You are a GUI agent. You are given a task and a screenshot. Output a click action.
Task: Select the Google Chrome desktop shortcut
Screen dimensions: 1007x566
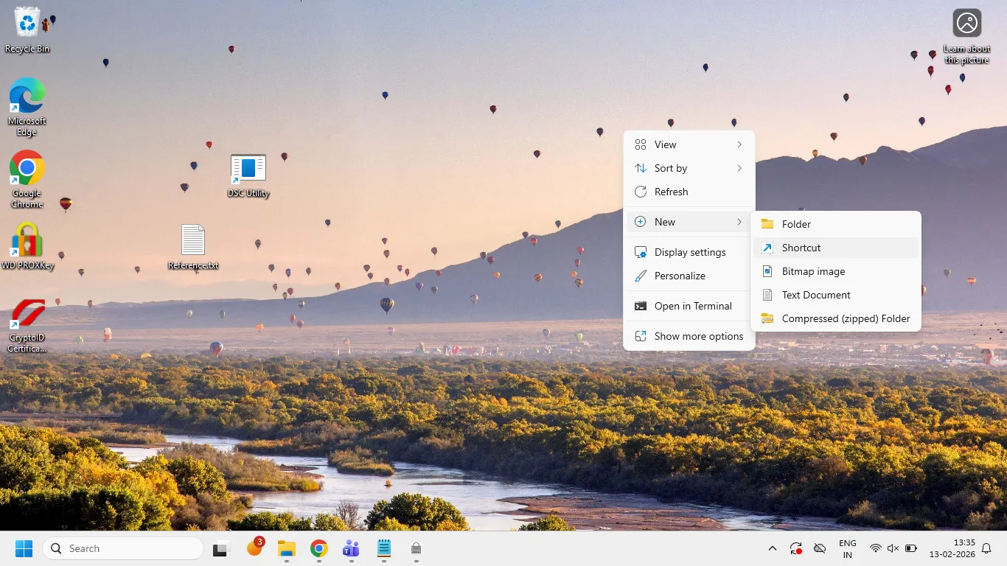click(27, 179)
